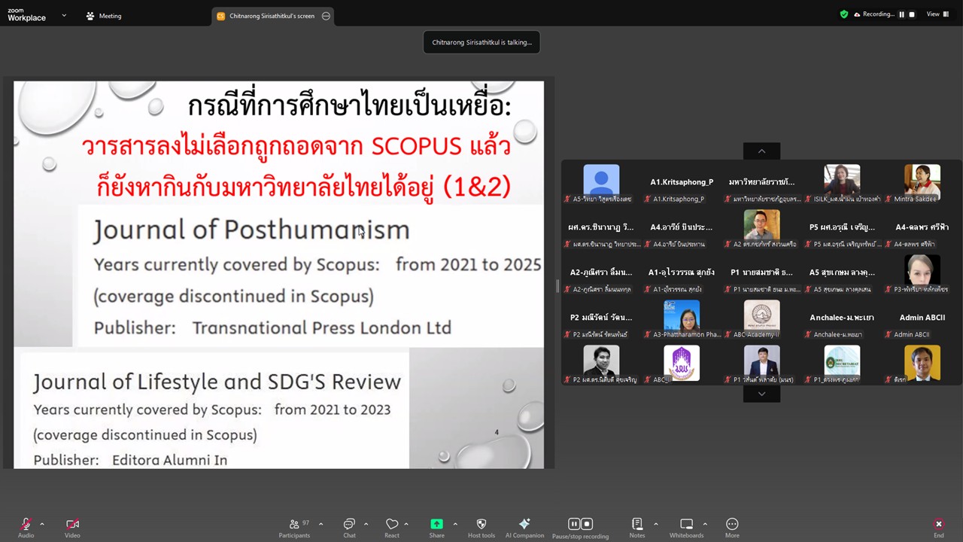Open Whiteboards

coord(686,528)
